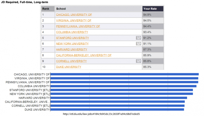Click the etl.du.edu/law-jobs URL text
Viewport: 204px width, 116px height.
101,114
